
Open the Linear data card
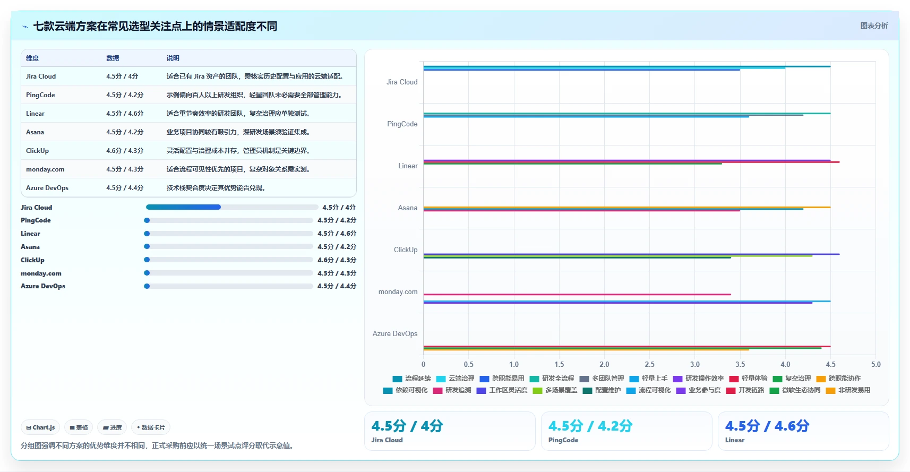(x=803, y=431)
